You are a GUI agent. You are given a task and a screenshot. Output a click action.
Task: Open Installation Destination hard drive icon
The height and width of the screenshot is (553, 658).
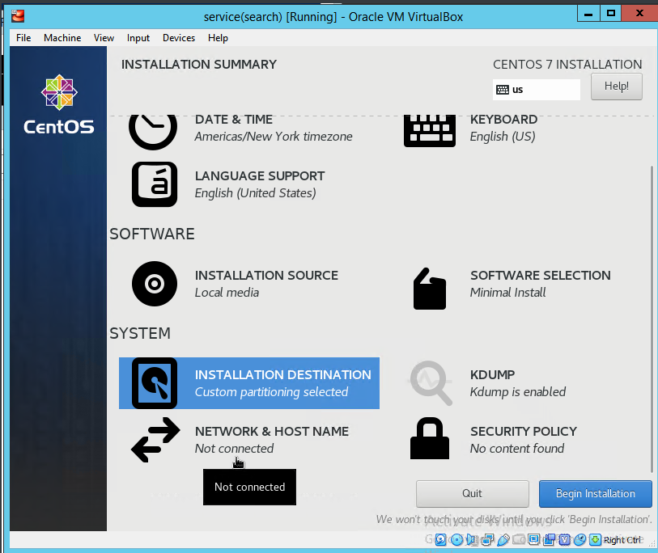(155, 383)
